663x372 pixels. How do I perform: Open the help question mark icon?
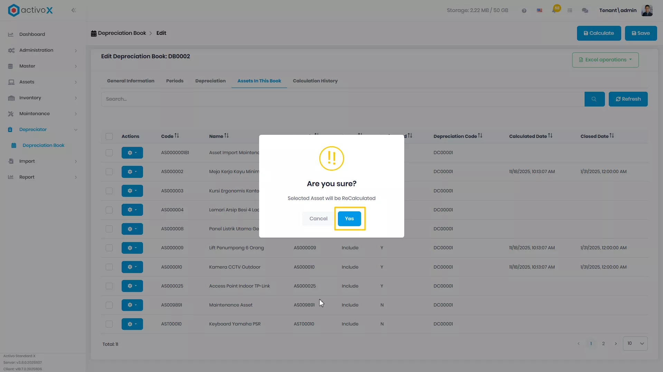point(524,11)
